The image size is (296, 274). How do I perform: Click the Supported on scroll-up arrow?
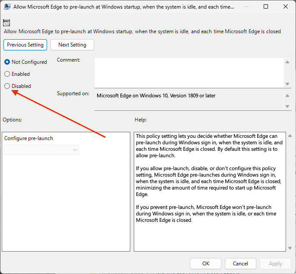click(287, 96)
